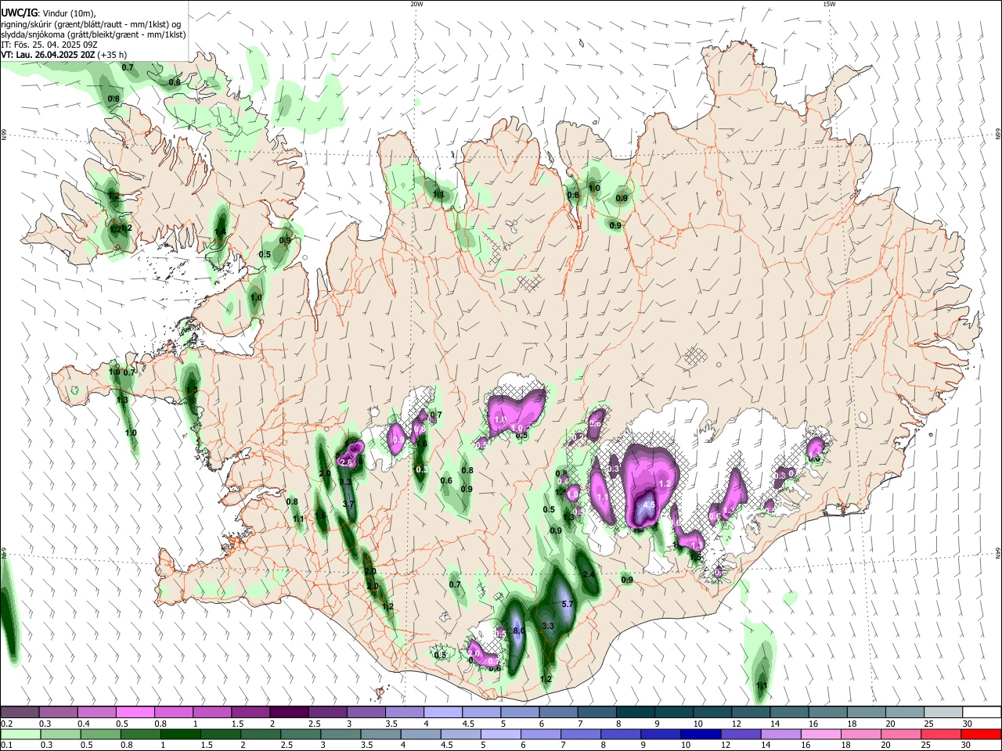The image size is (1002, 751).
Task: Click the slate blue 6 mm snow swatch
Action: click(x=558, y=712)
